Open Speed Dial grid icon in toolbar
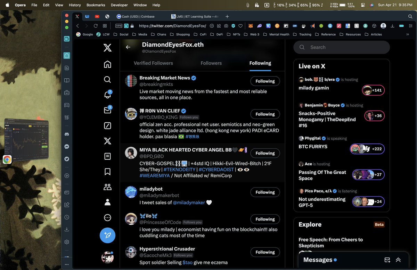The image size is (417, 270). click(105, 26)
